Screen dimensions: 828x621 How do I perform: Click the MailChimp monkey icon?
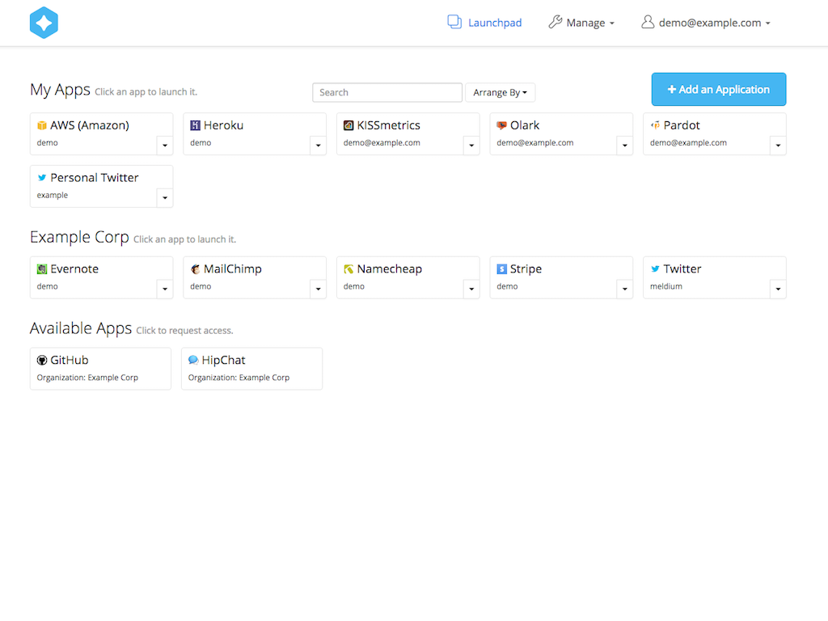pyautogui.click(x=195, y=269)
